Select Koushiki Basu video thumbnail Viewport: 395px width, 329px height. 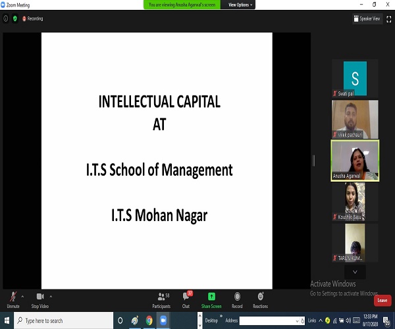355,201
